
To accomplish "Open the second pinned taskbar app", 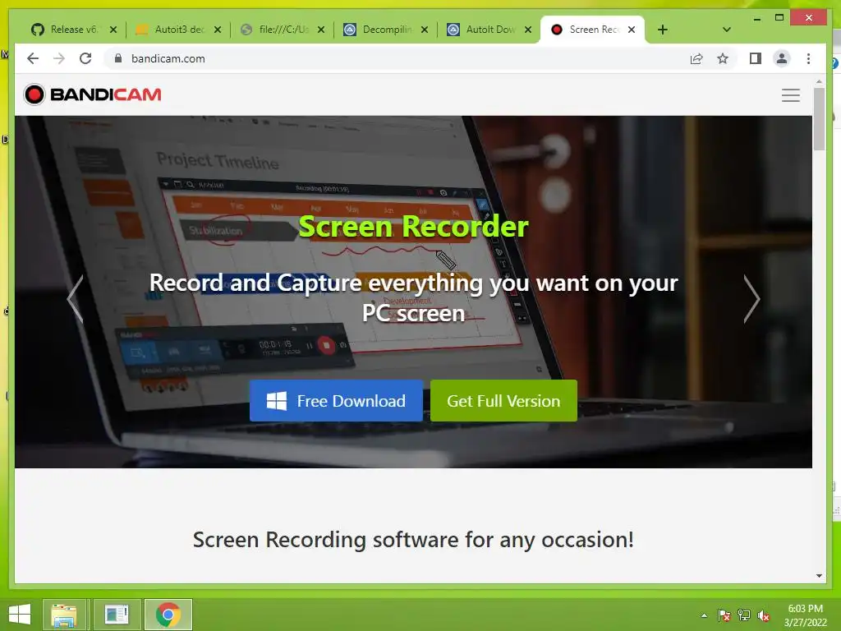I will point(117,615).
